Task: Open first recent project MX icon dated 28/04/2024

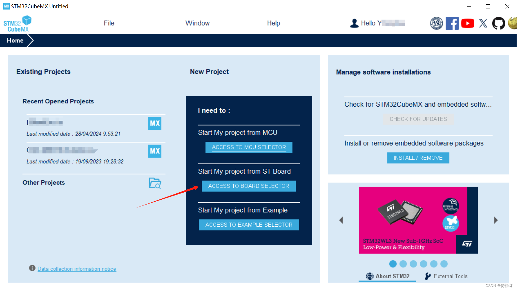Action: [155, 123]
